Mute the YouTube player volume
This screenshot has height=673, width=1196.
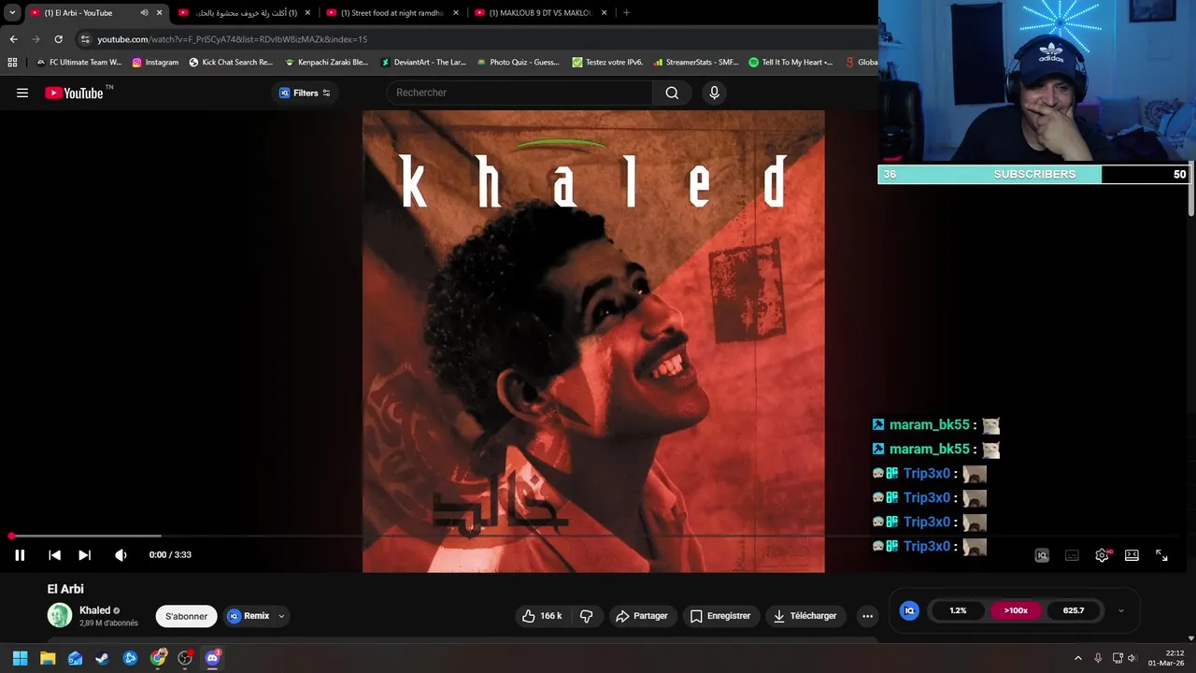pyautogui.click(x=121, y=555)
